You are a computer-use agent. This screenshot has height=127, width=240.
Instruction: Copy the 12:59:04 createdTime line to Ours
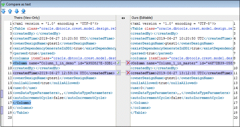(118, 73)
